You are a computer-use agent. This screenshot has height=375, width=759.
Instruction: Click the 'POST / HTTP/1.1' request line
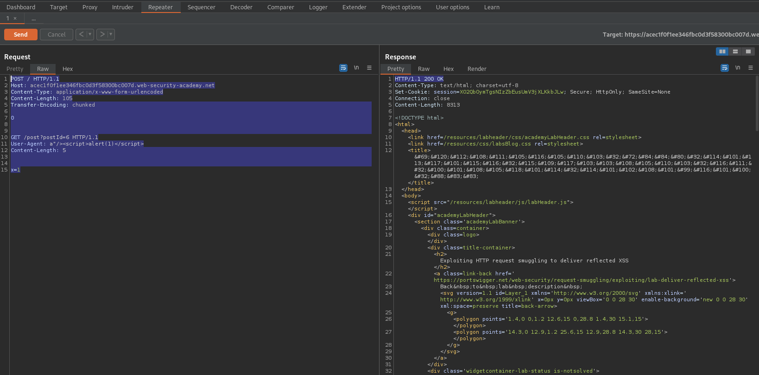(x=35, y=79)
